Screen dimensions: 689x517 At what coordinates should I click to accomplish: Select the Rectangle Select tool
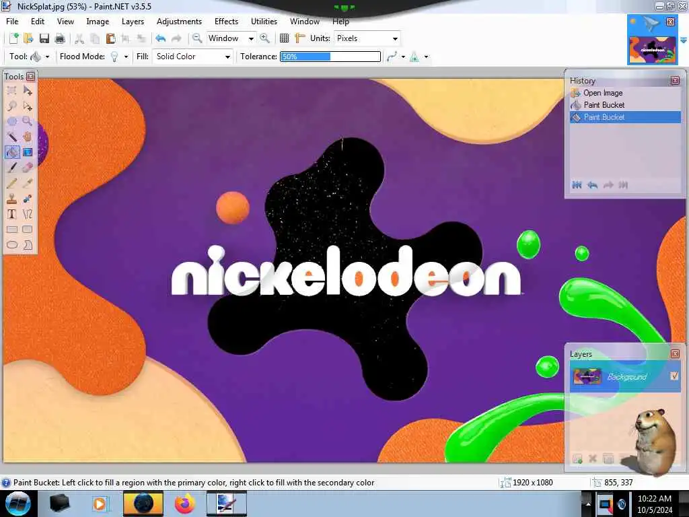pos(12,91)
